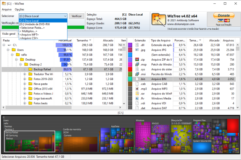Expand the Fotos 2019-202 folder
The height and width of the screenshot is (160, 241).
[x=24, y=79]
